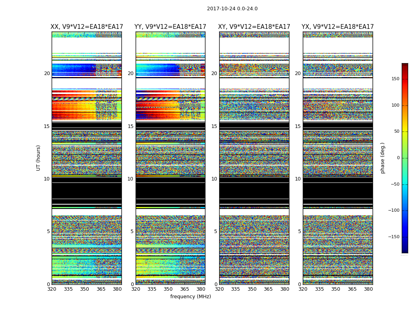Image resolution: width=414 pixels, height=316 pixels.
Task: Click inside the XX phase heatmap panel
Action: [87, 158]
